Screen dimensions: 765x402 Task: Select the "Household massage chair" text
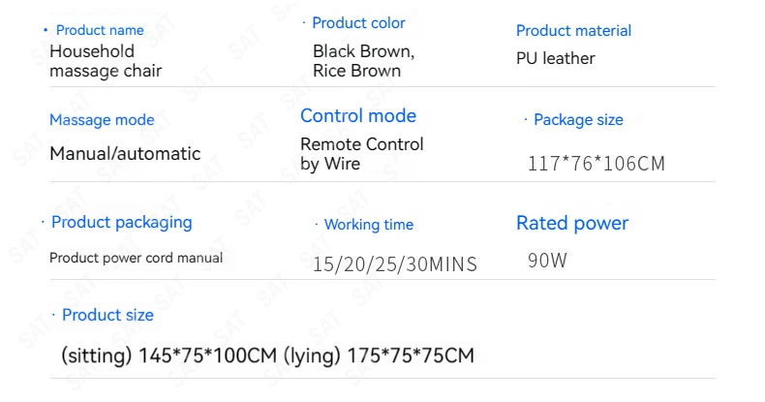click(106, 60)
